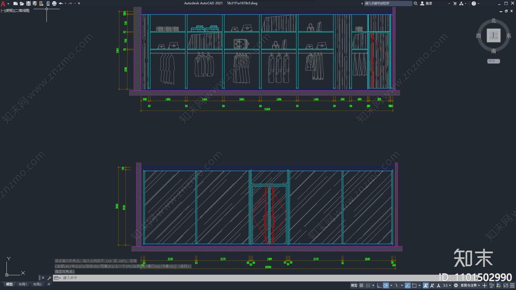Toggle the drawing grid display

coord(361,285)
